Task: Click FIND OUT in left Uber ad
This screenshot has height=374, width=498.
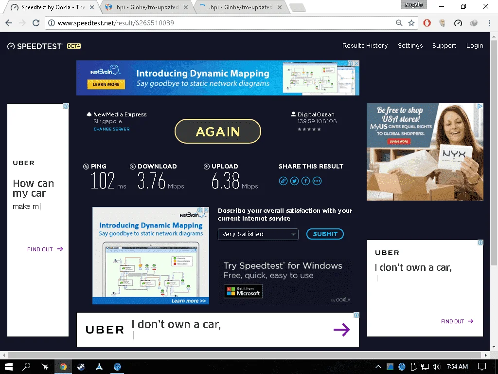Action: 45,249
